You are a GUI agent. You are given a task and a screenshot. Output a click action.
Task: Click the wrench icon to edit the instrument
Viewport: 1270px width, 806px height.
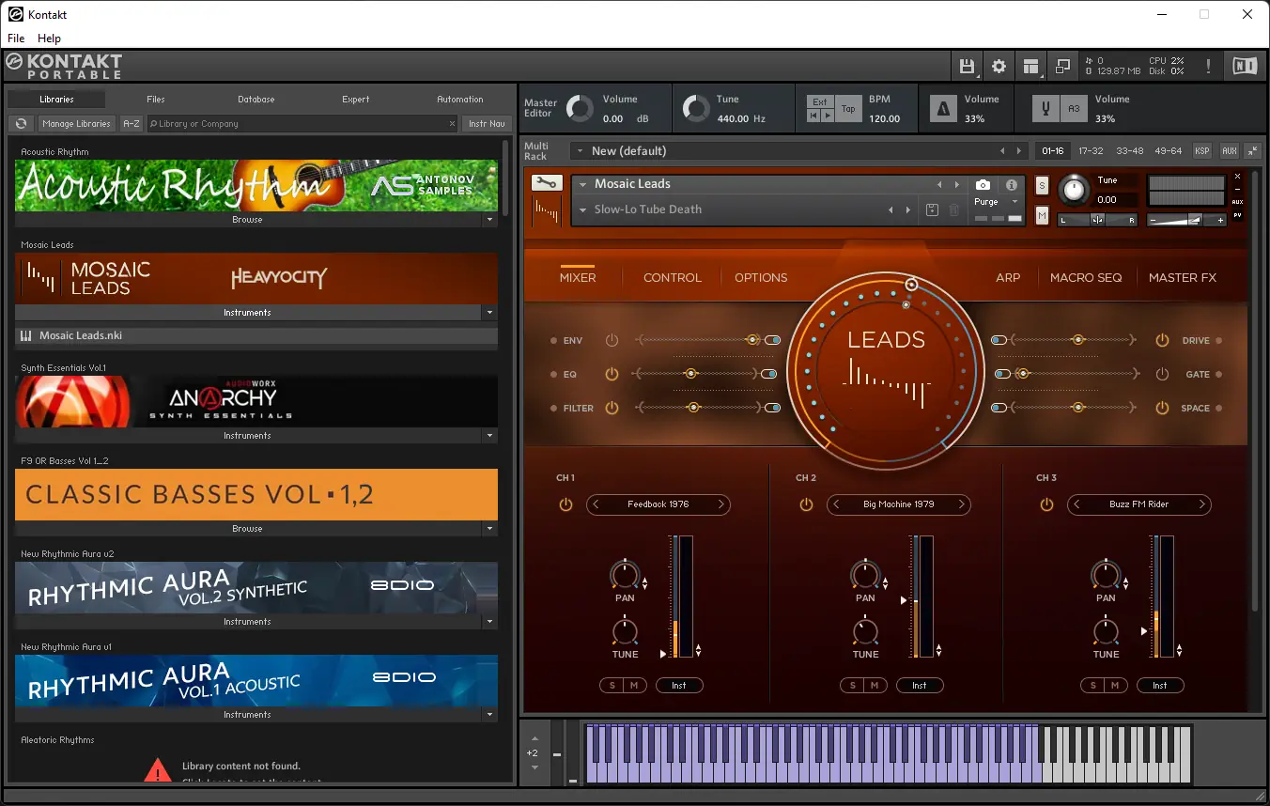click(x=545, y=184)
